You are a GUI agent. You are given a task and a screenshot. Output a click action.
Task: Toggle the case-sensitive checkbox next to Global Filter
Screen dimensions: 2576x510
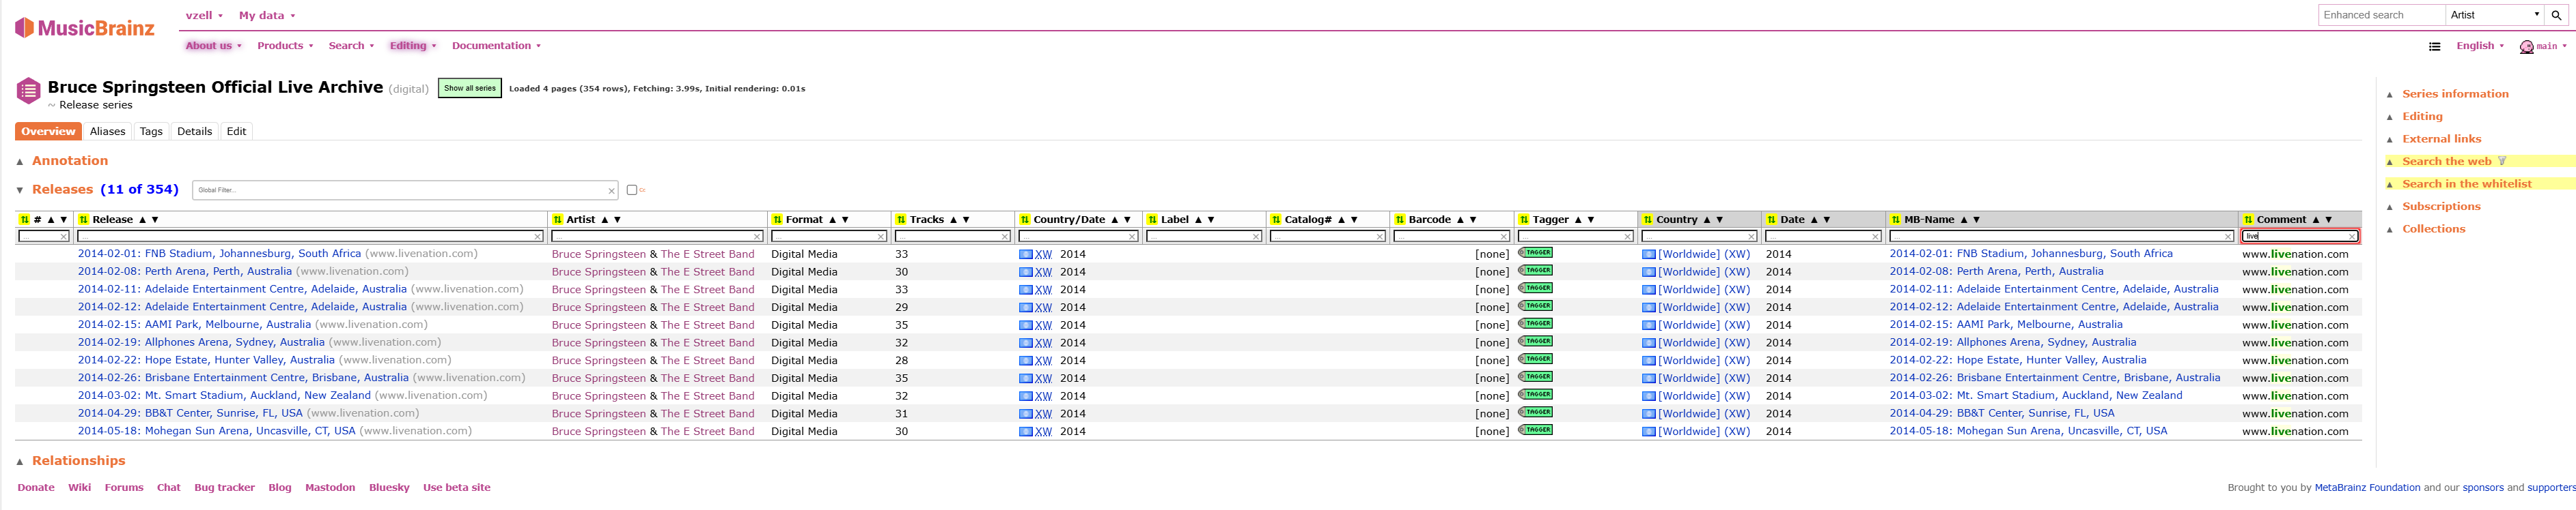tap(631, 190)
